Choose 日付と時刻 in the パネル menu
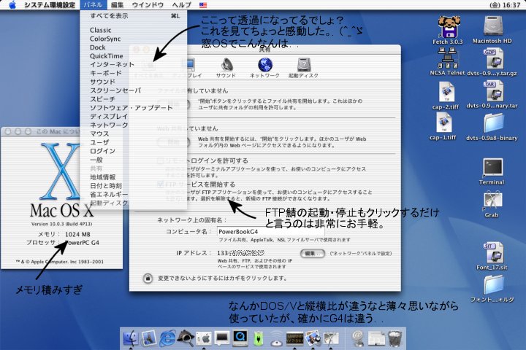526x350 pixels. point(134,186)
